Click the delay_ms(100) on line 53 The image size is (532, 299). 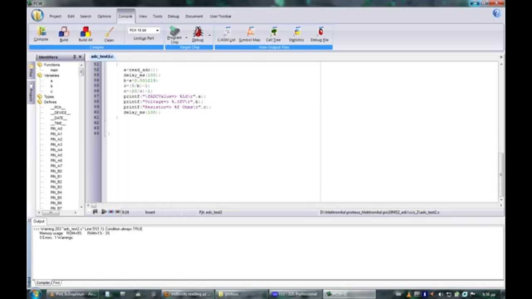pyautogui.click(x=142, y=75)
